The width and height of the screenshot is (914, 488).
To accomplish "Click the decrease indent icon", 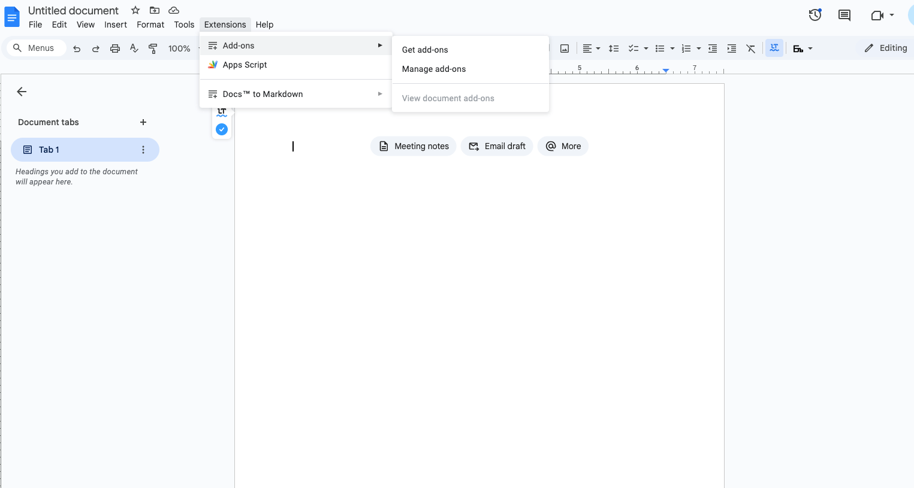I will tap(713, 49).
